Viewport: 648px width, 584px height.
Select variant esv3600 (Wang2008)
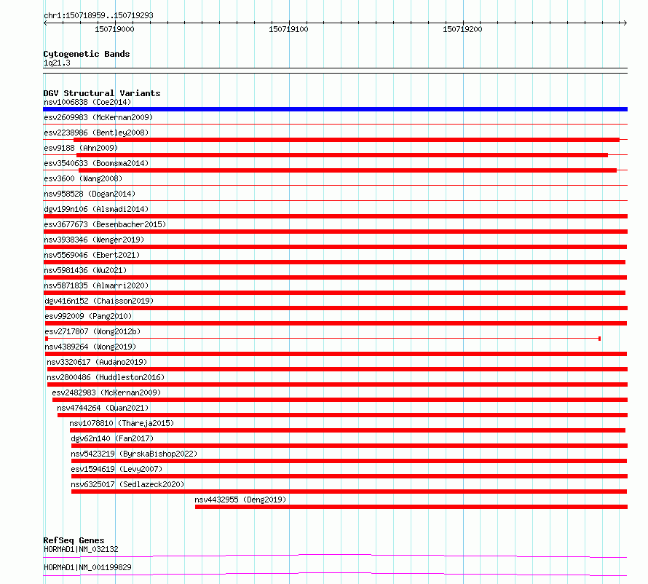coord(83,178)
